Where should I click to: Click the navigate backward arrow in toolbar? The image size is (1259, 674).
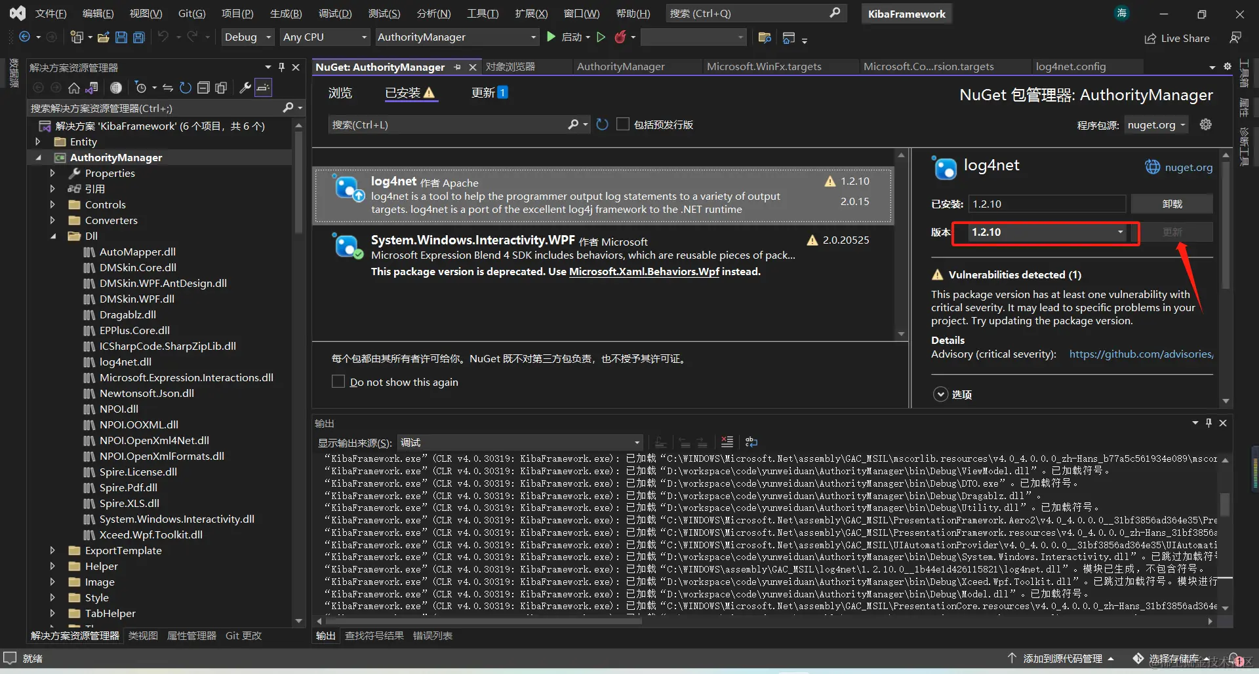(x=24, y=37)
